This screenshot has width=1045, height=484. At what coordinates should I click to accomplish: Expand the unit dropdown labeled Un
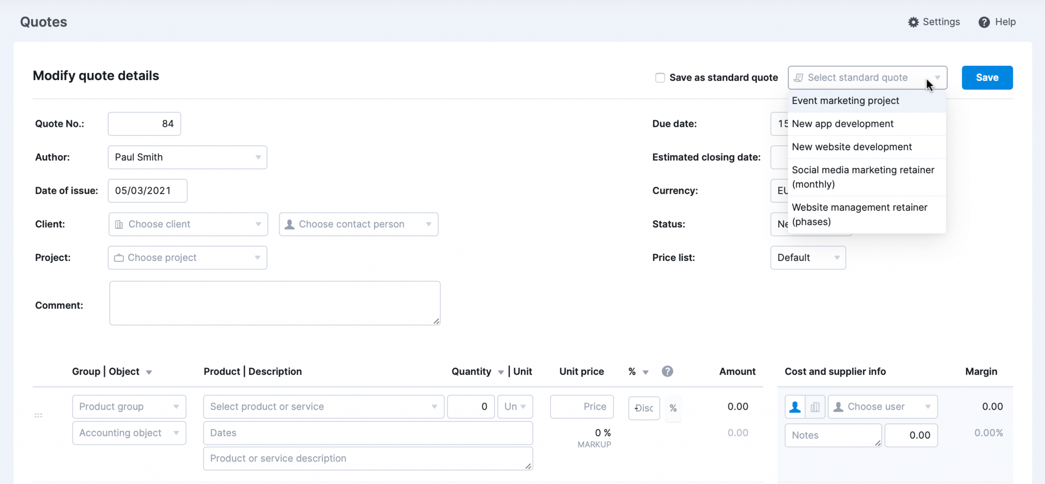515,407
